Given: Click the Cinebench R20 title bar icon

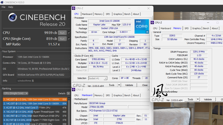Looking at the screenshot, I should (2, 2).
